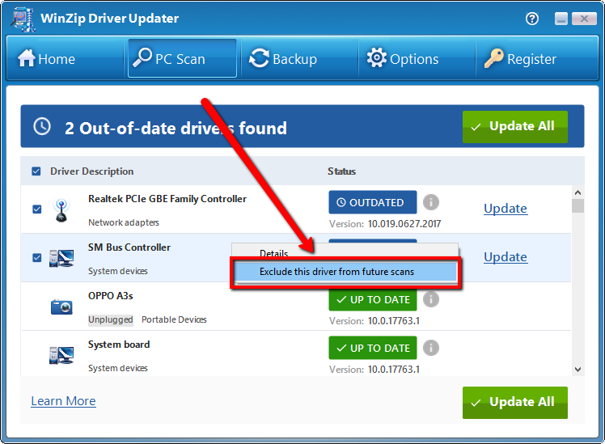Click the SM Bus Controller computer icon
Image resolution: width=605 pixels, height=444 pixels.
point(61,259)
